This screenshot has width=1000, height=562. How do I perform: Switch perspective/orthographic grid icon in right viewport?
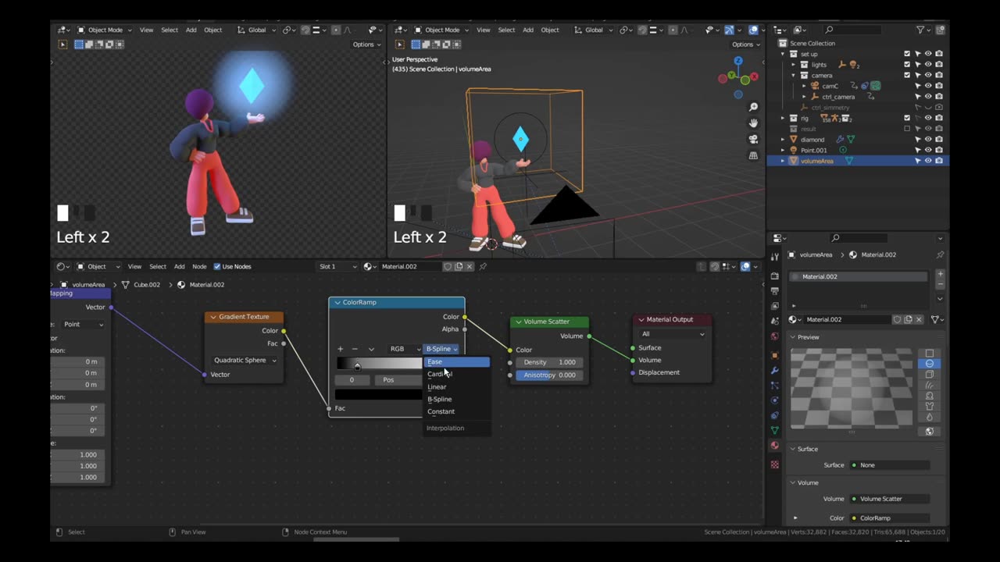[x=753, y=155]
